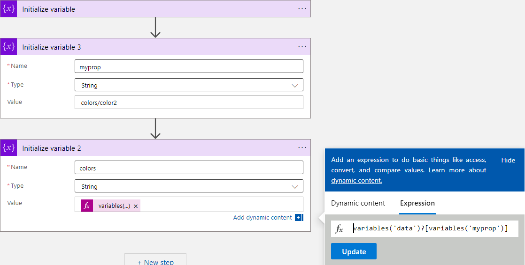
Task: Select the Expression tab
Action: [417, 203]
